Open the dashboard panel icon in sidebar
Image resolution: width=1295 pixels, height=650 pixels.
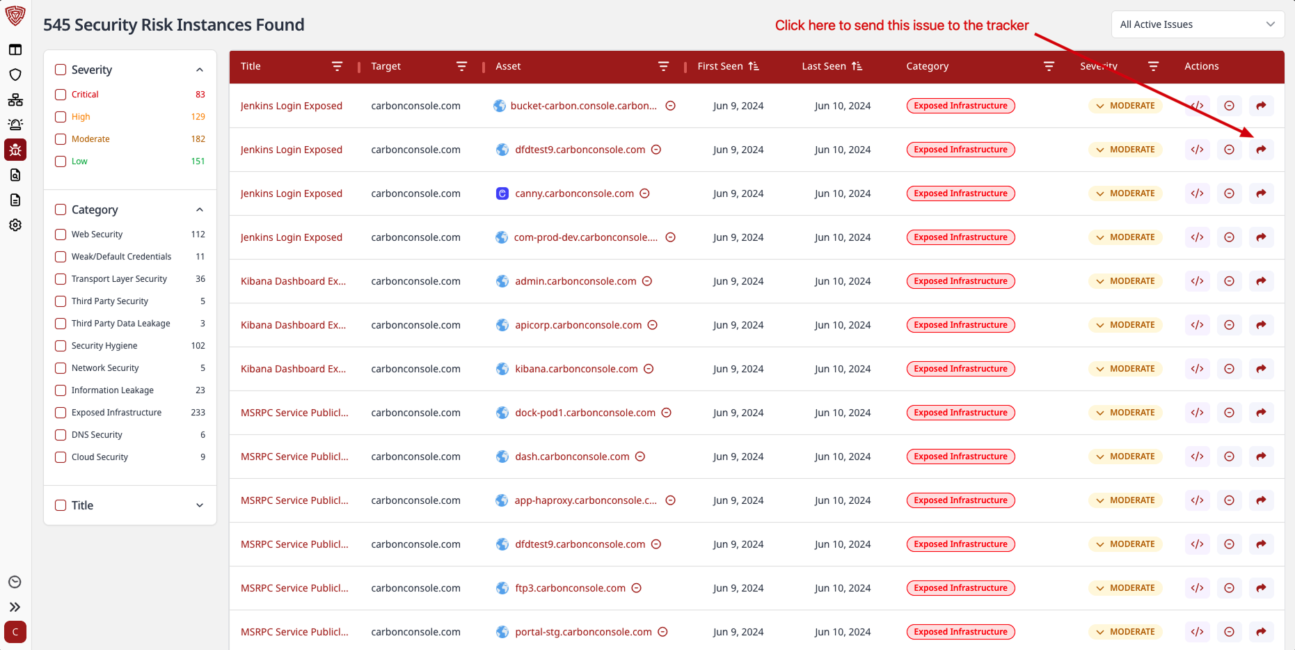tap(15, 50)
